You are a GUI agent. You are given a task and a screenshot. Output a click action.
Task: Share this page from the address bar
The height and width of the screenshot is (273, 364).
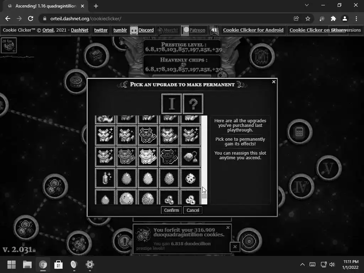pos(296,18)
